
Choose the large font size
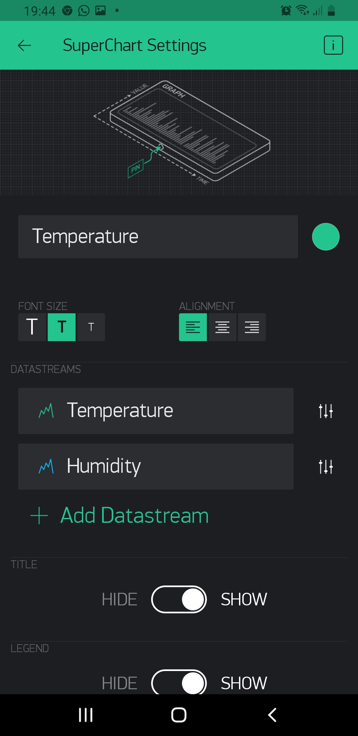tap(32, 327)
